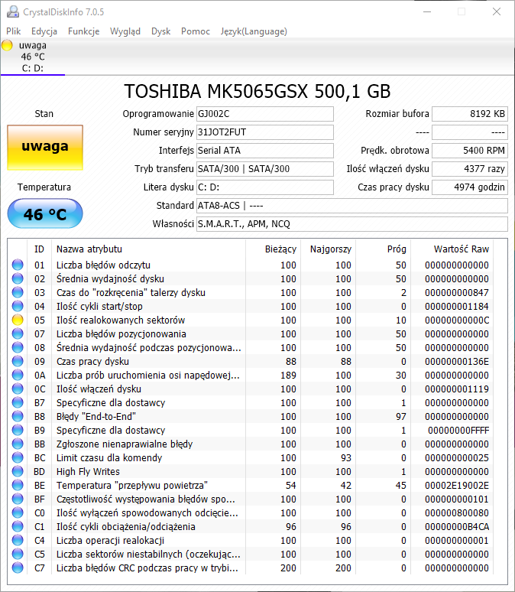The image size is (515, 592).
Task: Click the power-on hours 4974 godzin
Action: tap(470, 187)
